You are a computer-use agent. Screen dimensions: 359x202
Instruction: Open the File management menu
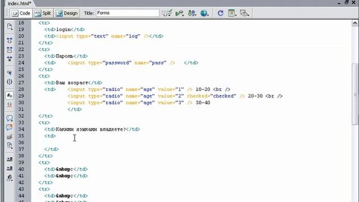pyautogui.click(x=192, y=13)
